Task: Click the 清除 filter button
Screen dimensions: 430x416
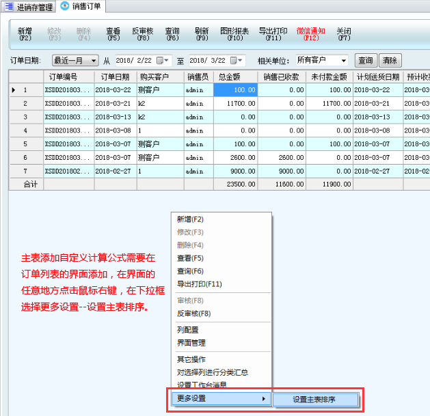Action: 390,61
